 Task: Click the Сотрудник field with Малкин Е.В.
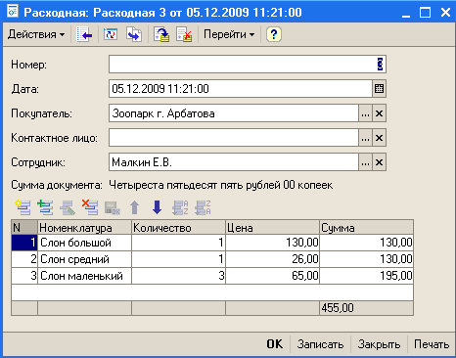[x=234, y=162]
